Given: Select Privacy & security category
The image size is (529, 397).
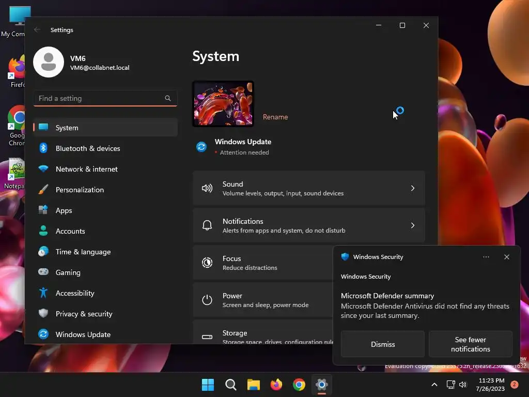Looking at the screenshot, I should point(105,314).
